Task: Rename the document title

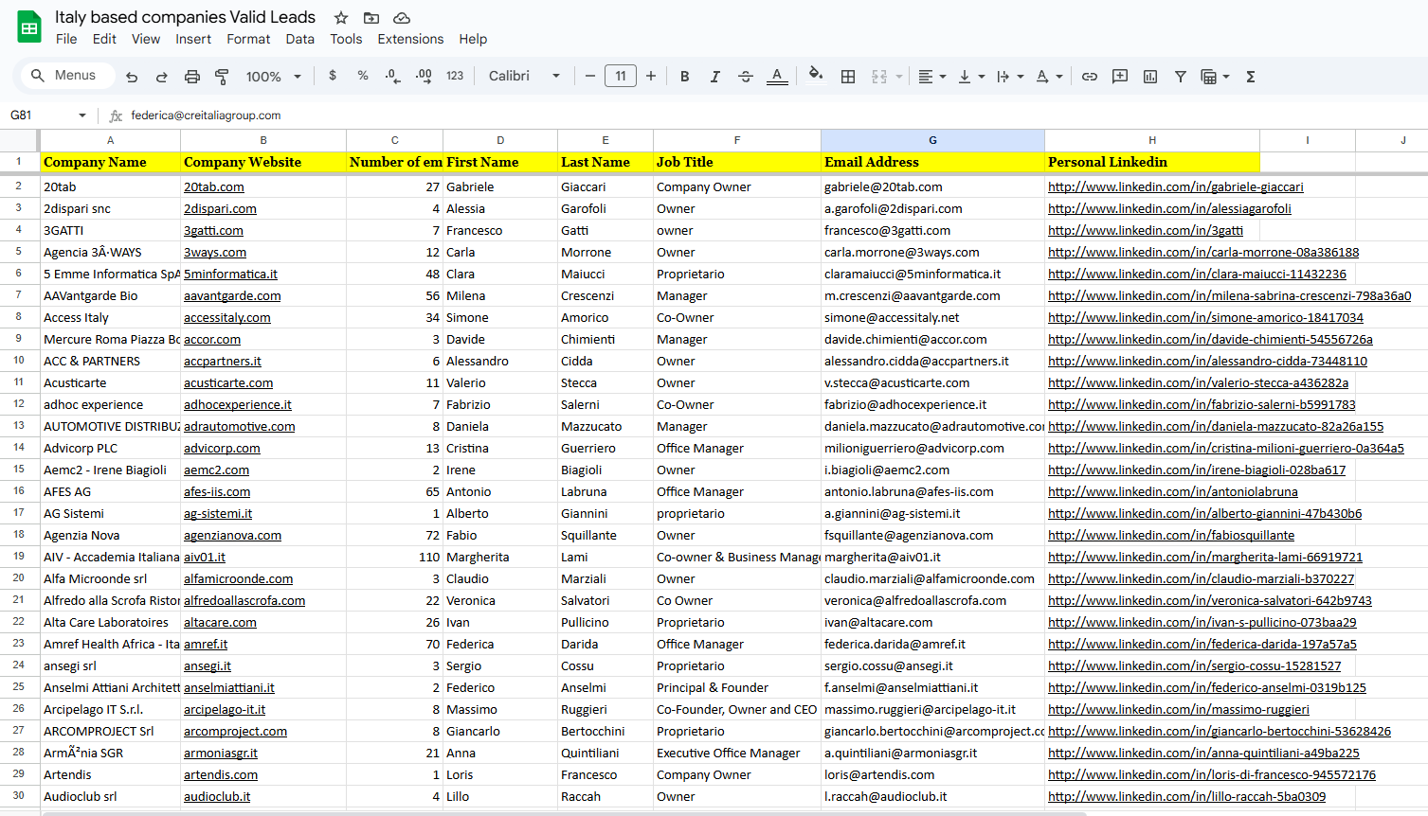Action: tap(185, 17)
